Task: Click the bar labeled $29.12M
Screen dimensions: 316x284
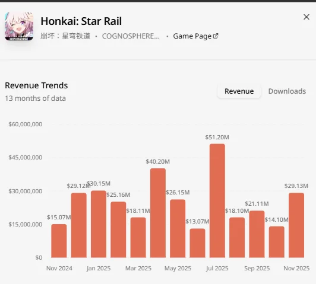Action: (79, 225)
